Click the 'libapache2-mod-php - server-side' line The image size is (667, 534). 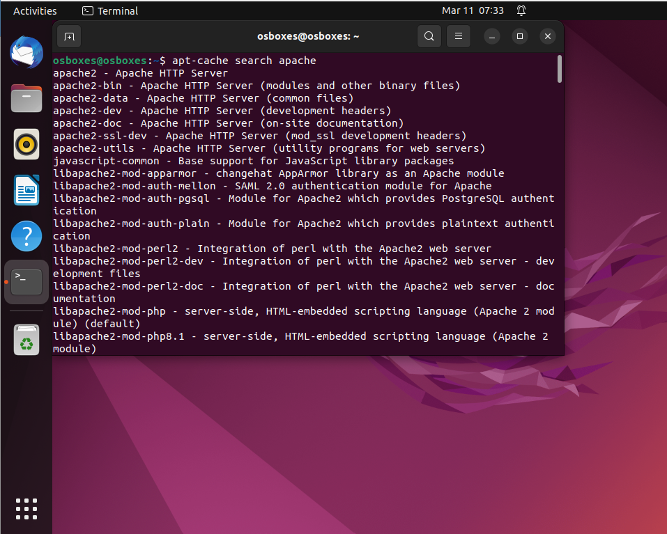pos(304,317)
